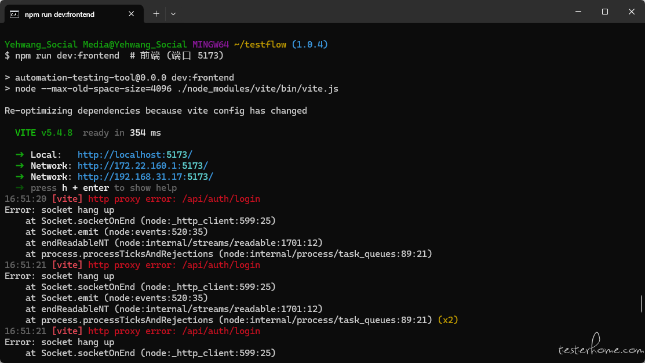Close the npm run dev:frontend tab
Viewport: 645px width, 363px height.
pyautogui.click(x=132, y=14)
